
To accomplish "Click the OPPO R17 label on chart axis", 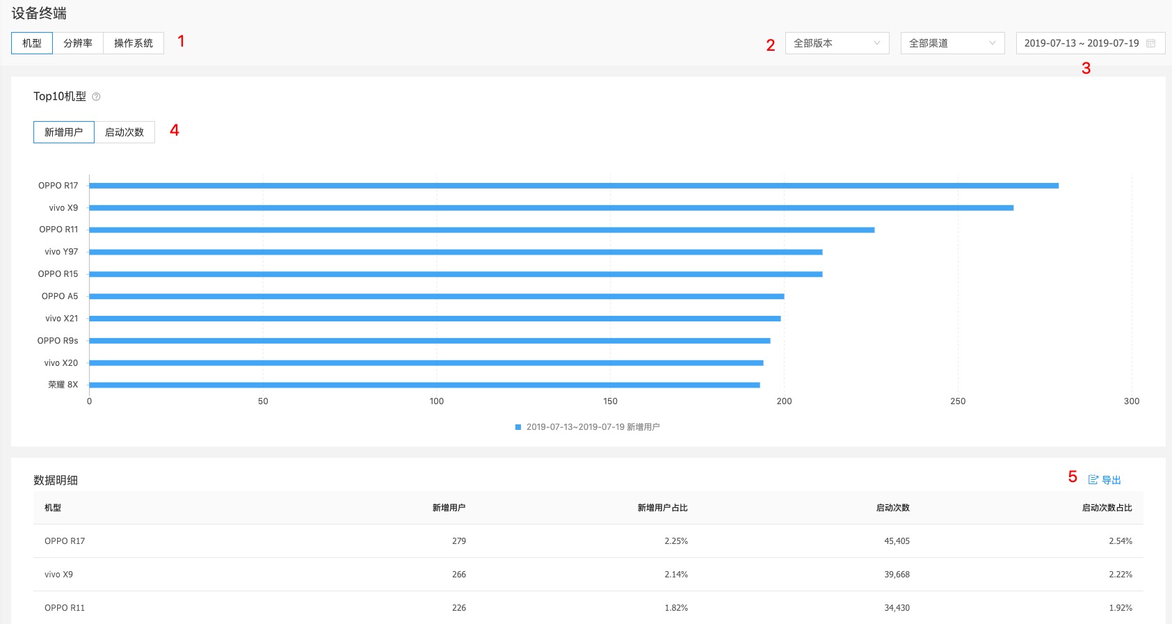I will 58,186.
